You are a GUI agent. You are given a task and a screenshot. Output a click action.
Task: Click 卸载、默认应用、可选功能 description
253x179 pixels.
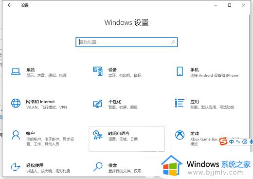pos(212,107)
